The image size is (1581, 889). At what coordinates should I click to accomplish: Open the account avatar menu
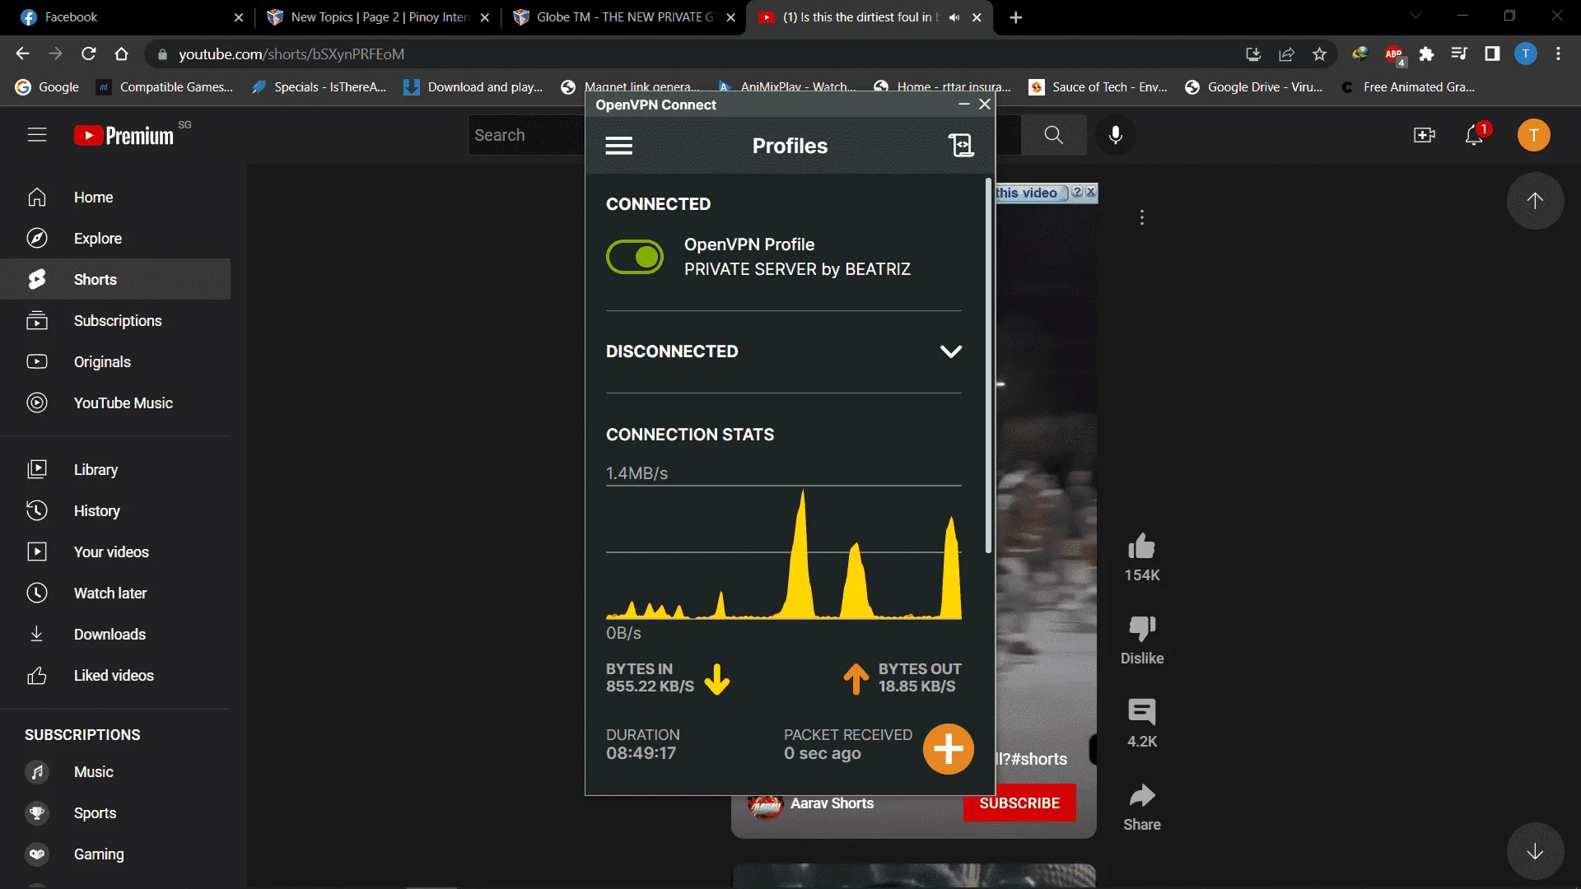(1533, 135)
